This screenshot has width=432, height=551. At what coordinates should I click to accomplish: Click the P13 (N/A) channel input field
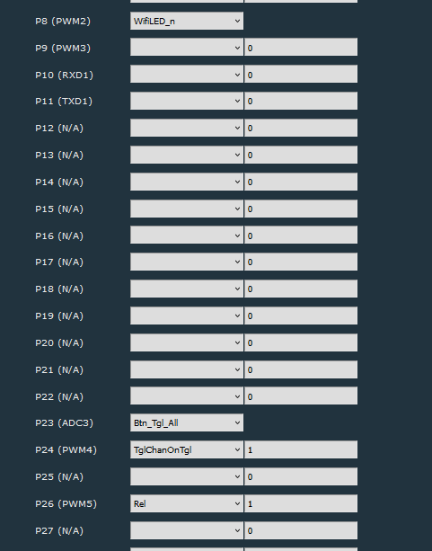coord(301,155)
